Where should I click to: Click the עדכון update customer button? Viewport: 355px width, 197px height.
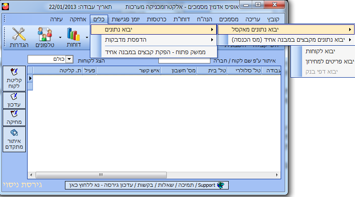[x=14, y=100]
